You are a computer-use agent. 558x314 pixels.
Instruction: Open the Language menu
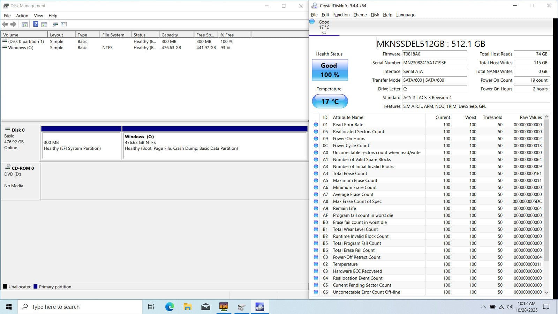coord(406,15)
